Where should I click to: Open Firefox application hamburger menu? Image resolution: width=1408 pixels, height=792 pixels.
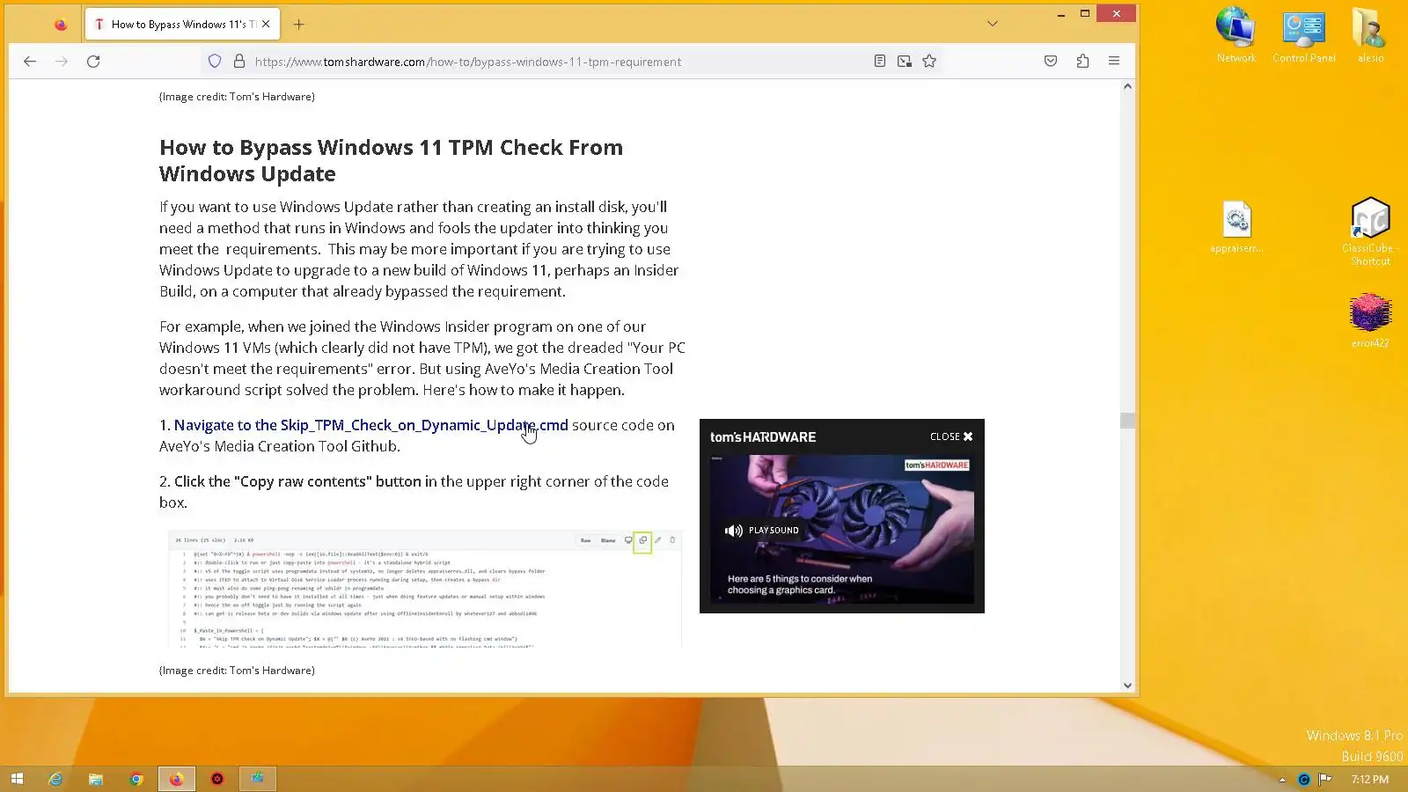tap(1114, 62)
